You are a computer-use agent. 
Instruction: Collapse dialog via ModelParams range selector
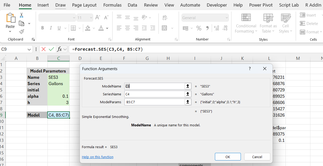click(188, 102)
